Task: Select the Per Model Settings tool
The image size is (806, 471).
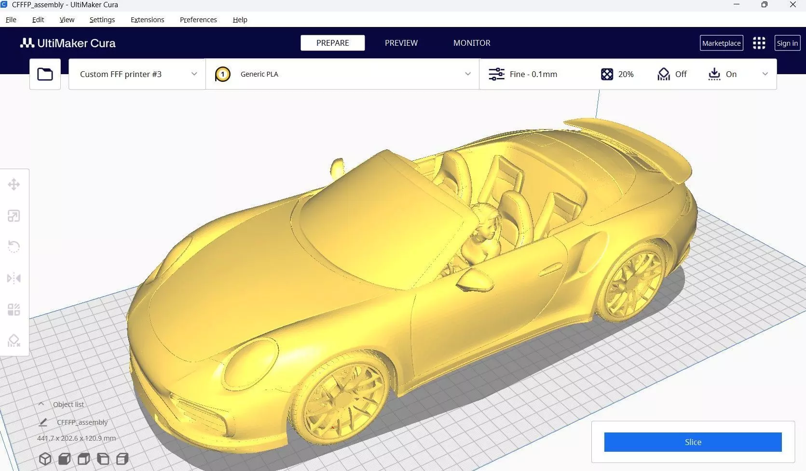Action: [x=14, y=309]
